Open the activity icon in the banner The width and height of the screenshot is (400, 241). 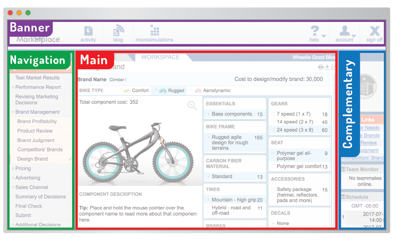pos(88,33)
